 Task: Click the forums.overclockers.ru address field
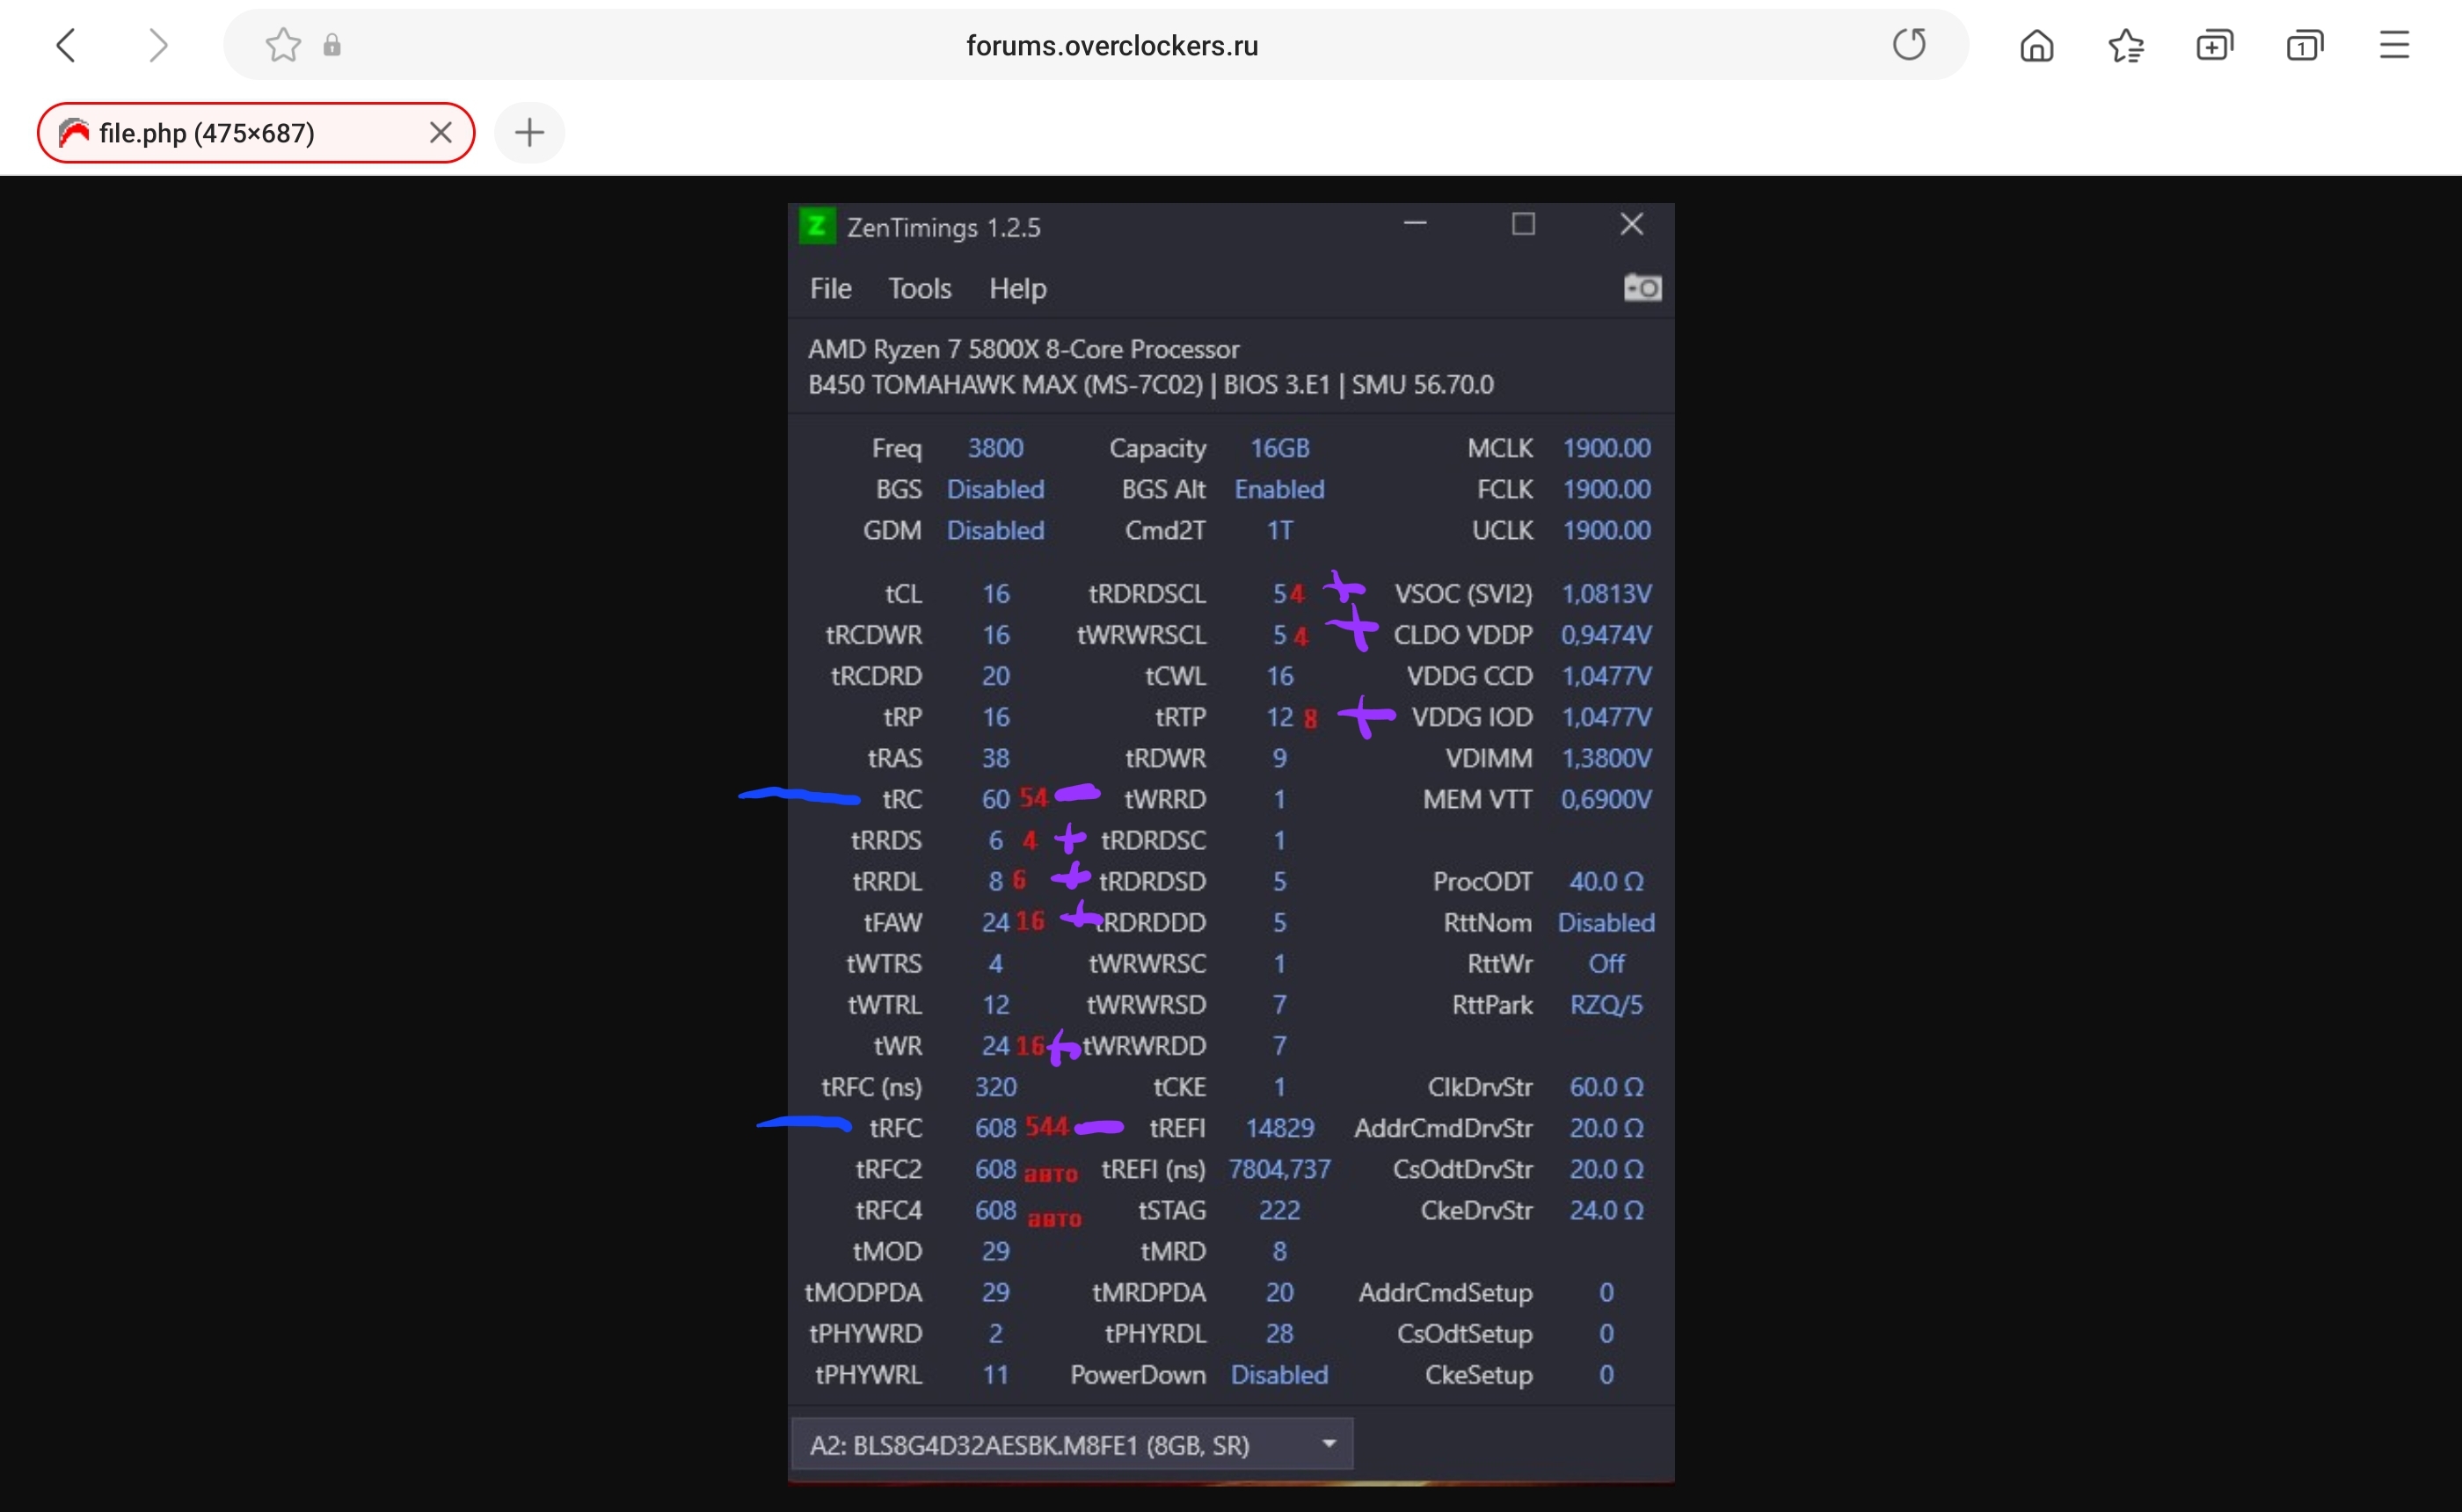click(x=1110, y=45)
